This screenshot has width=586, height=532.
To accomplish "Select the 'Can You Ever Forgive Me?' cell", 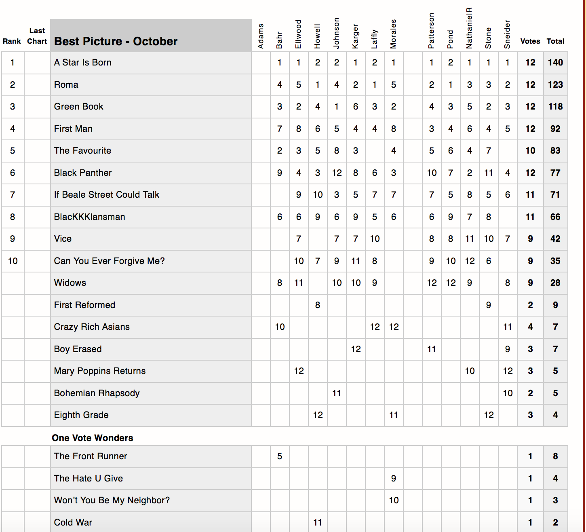I will point(110,261).
